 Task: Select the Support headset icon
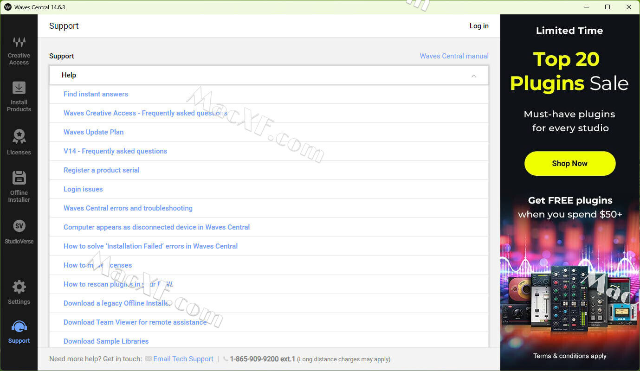19,326
